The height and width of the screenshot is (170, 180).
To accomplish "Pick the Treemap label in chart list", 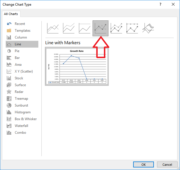I will (22, 99).
